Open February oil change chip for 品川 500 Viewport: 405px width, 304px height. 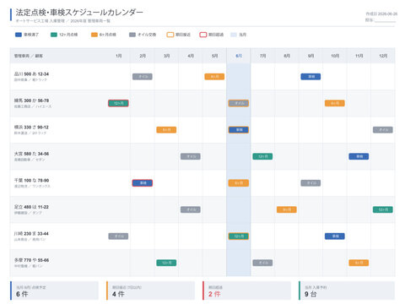(143, 77)
